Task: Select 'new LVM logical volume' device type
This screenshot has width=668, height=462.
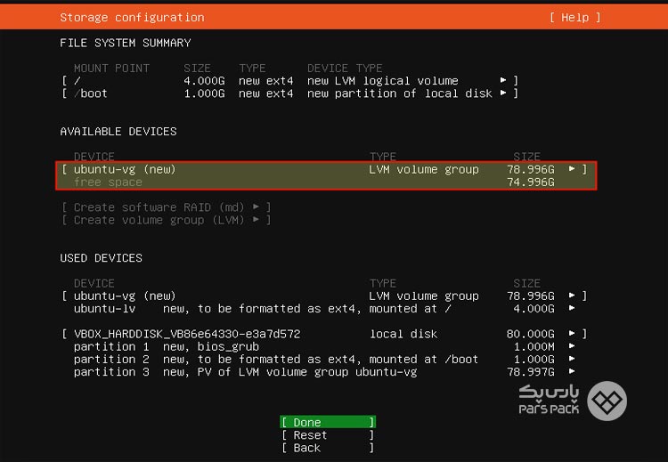Action: tap(383, 80)
